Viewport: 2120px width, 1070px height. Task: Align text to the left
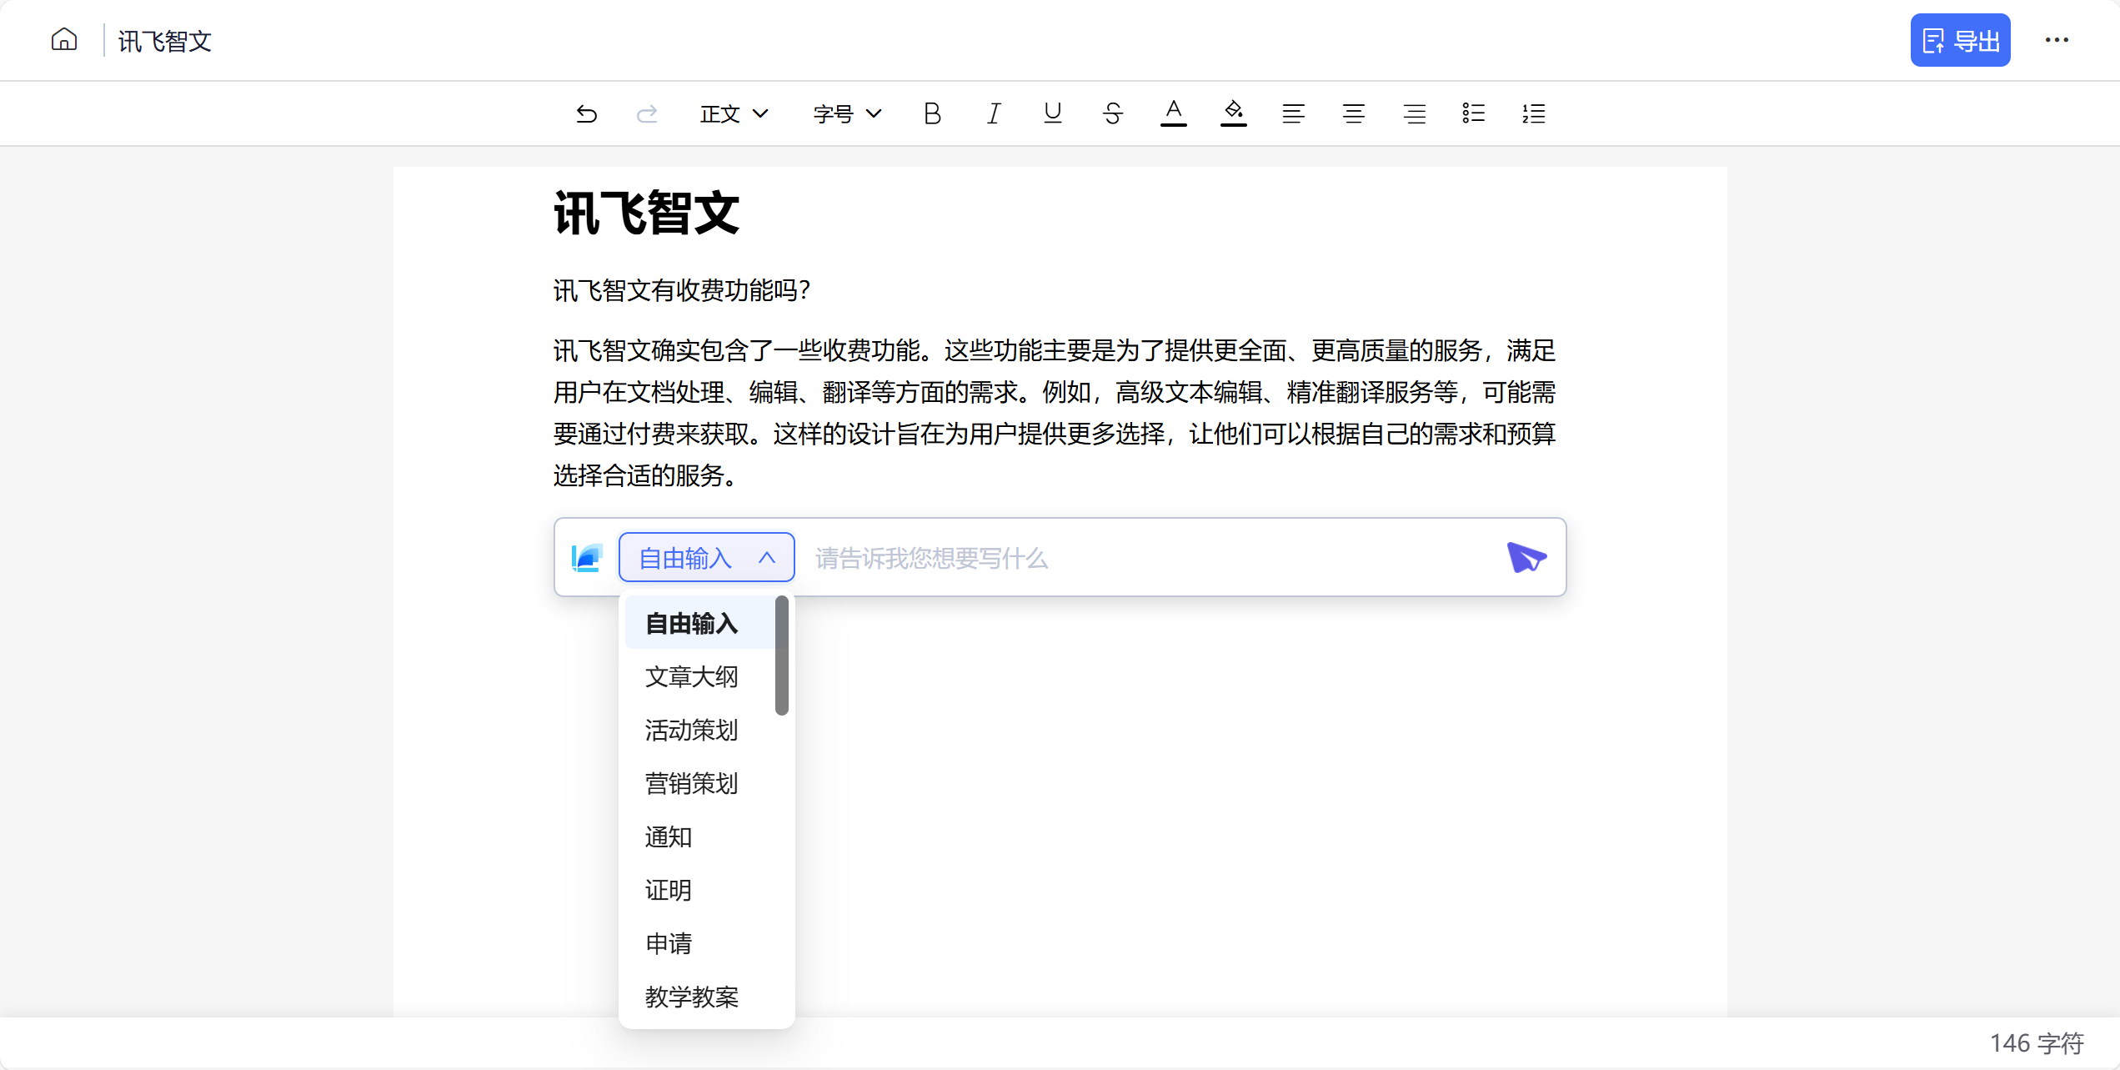tap(1294, 113)
